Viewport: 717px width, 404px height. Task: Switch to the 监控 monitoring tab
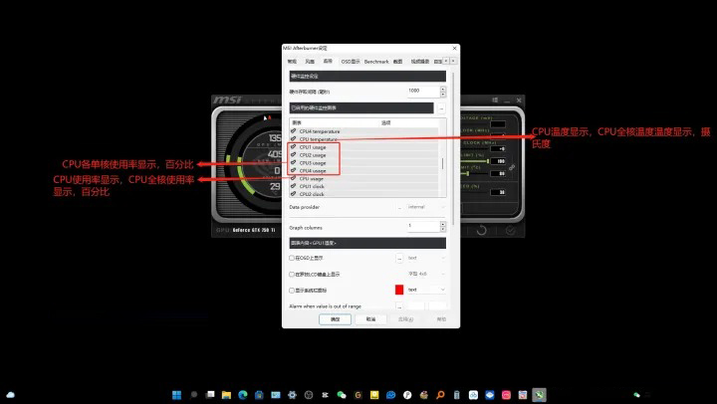pyautogui.click(x=328, y=61)
